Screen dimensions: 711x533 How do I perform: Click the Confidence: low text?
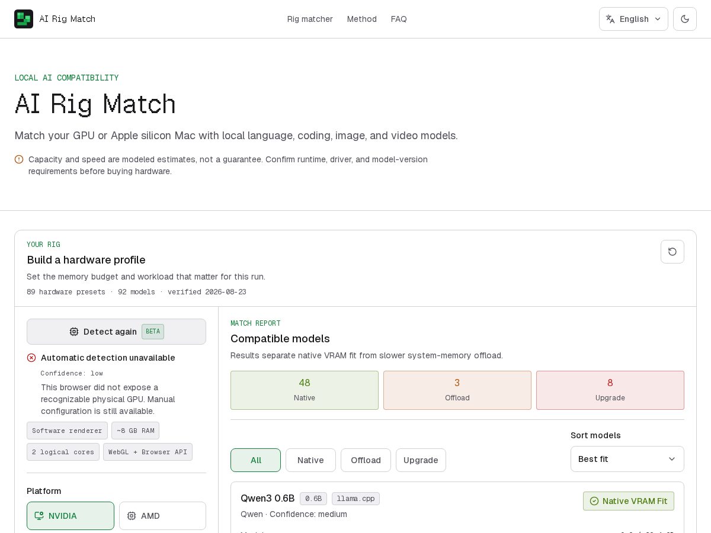pyautogui.click(x=72, y=373)
